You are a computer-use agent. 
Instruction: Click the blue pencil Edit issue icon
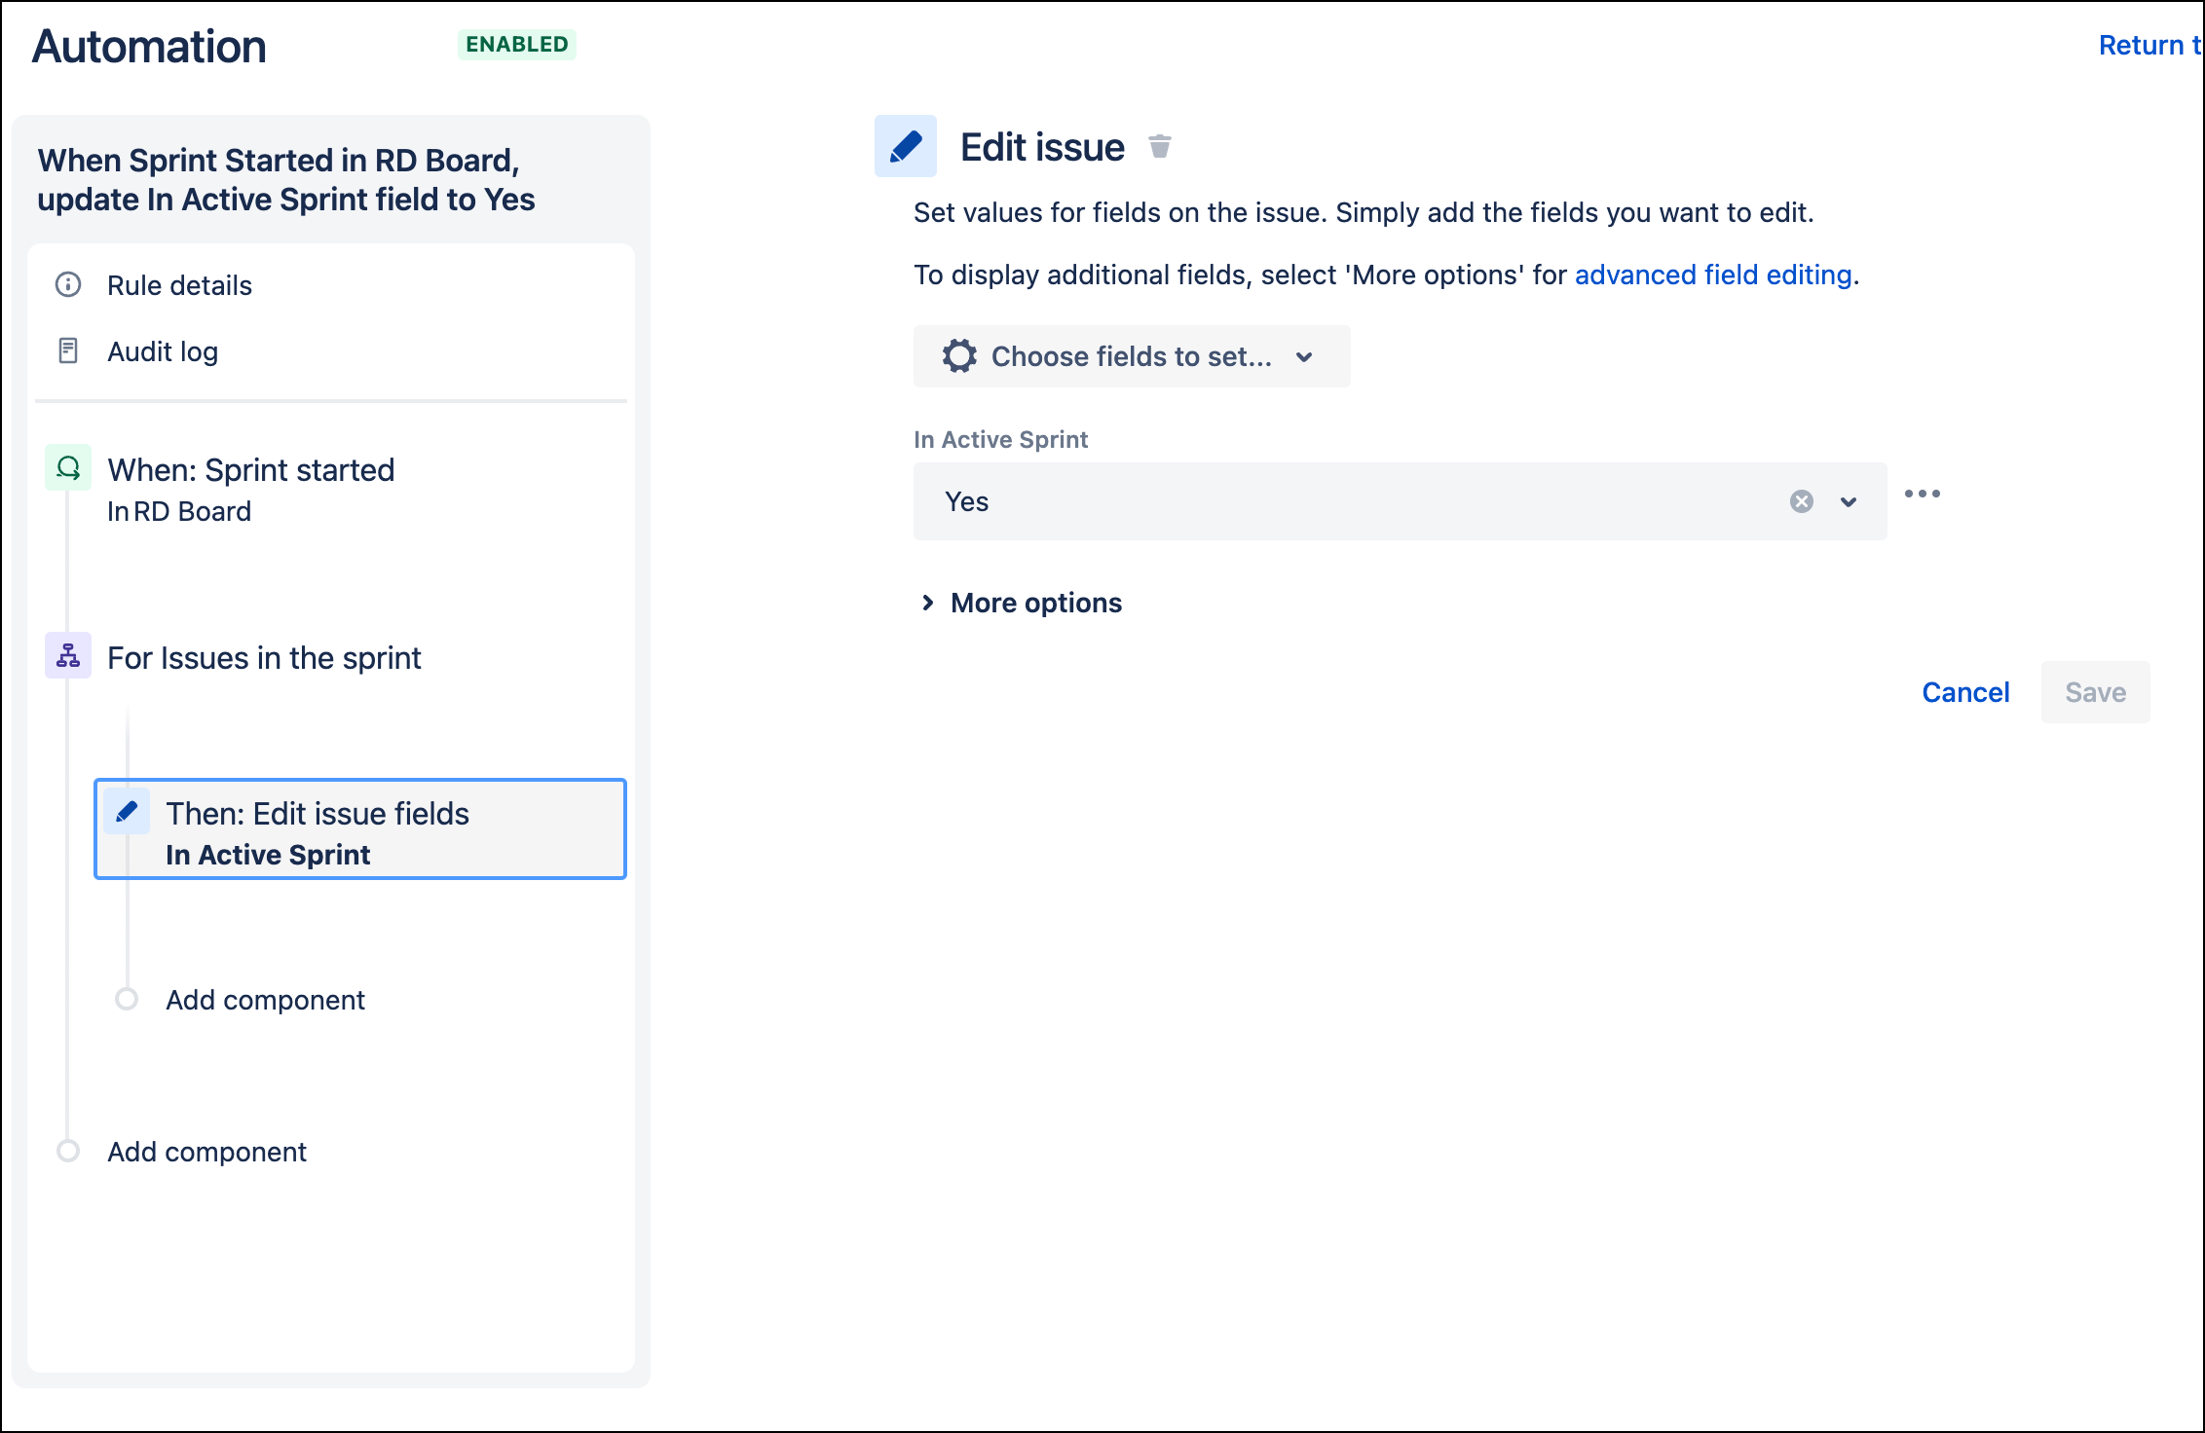906,147
